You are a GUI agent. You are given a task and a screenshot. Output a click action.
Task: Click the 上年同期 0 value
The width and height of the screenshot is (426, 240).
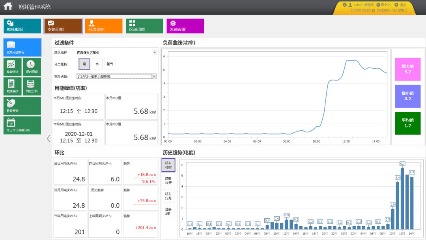coord(118,232)
